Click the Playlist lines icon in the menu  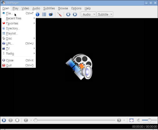4,33
